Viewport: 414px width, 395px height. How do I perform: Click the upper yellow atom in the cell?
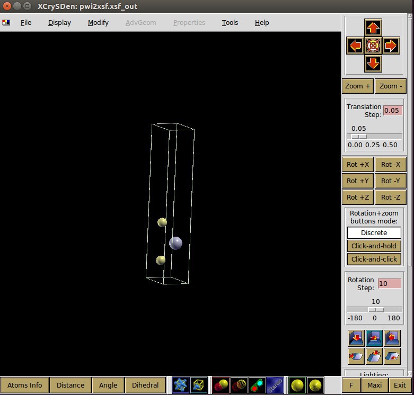[x=162, y=222]
